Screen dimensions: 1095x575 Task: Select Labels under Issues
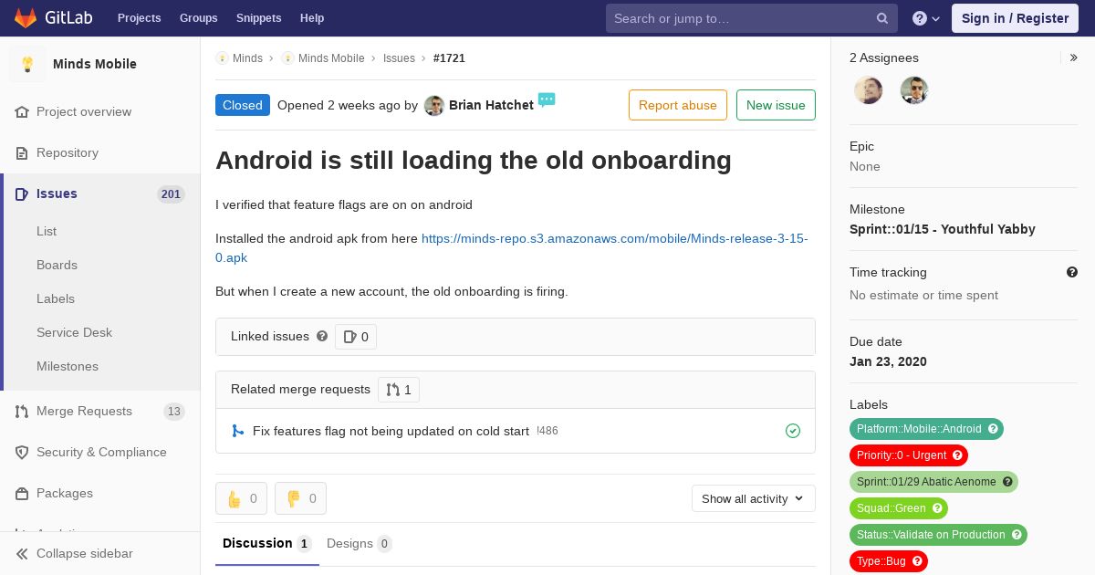(x=56, y=299)
